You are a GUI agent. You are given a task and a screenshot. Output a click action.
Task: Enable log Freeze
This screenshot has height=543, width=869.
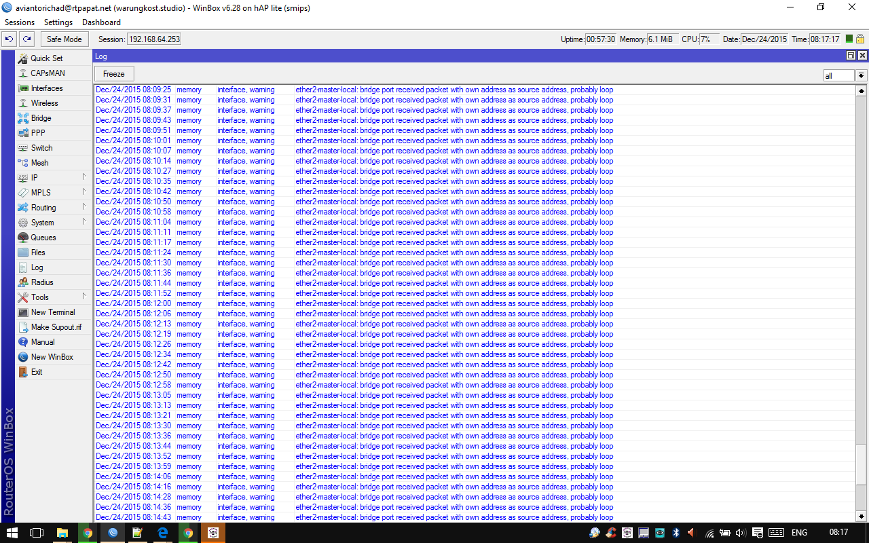(113, 73)
